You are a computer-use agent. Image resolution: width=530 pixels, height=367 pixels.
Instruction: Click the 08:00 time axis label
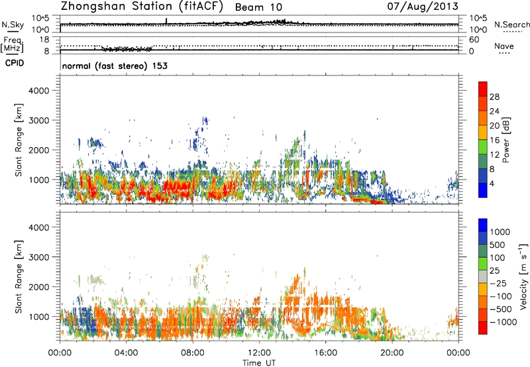click(x=193, y=353)
